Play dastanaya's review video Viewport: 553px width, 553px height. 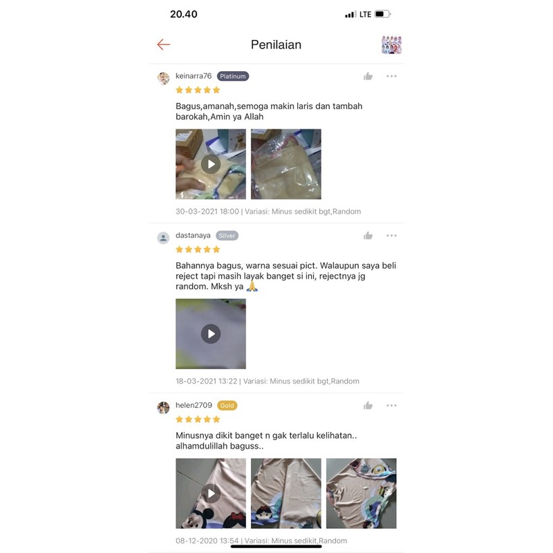point(211,334)
